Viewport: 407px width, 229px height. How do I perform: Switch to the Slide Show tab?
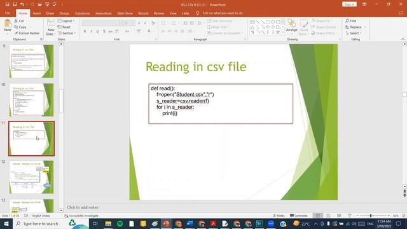(125, 13)
